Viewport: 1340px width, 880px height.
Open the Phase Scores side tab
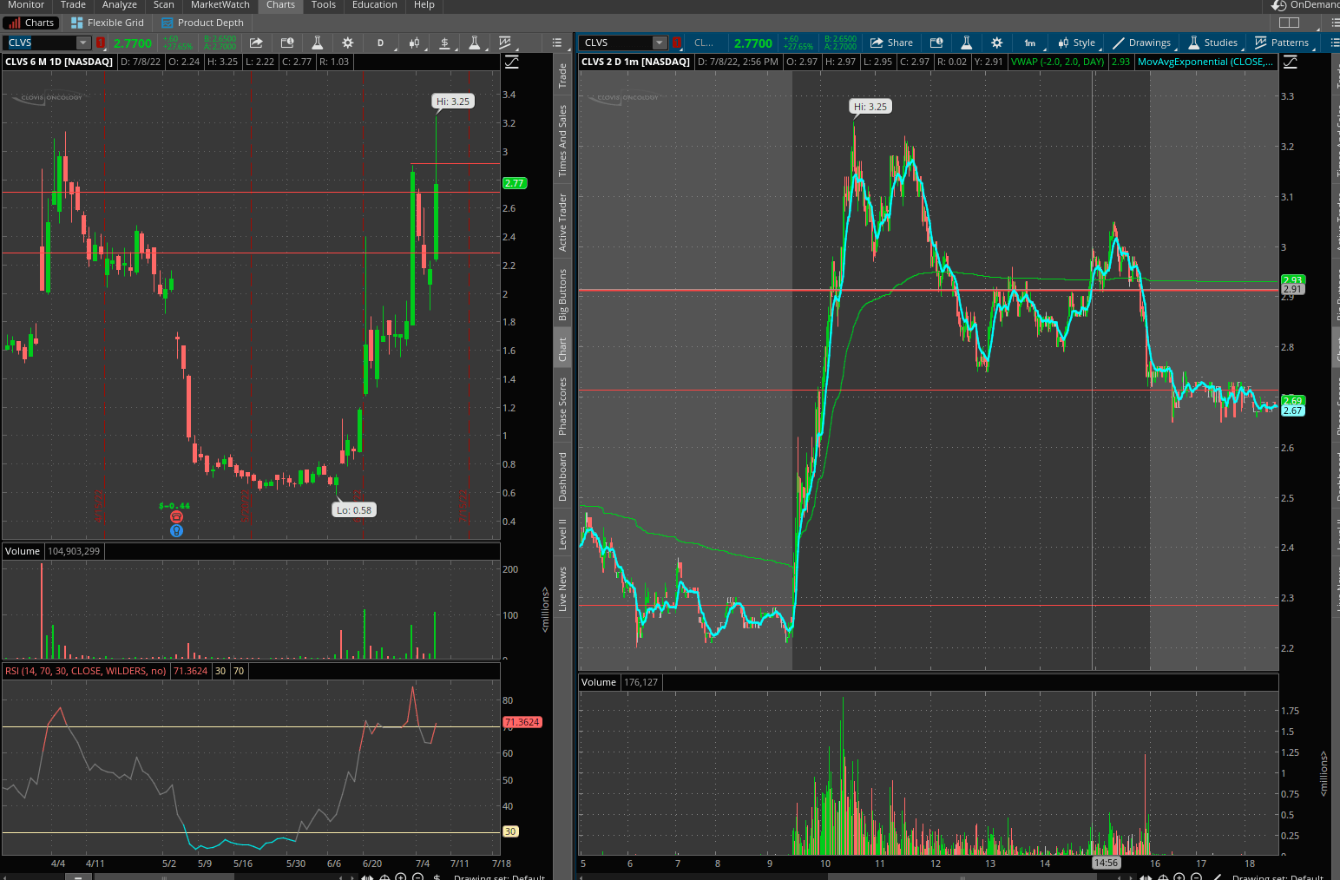[562, 406]
